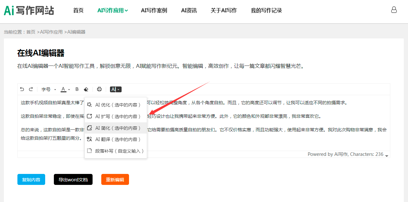Click the Ai写作网站 logo
Image resolution: width=408 pixels, height=202 pixels.
click(29, 10)
